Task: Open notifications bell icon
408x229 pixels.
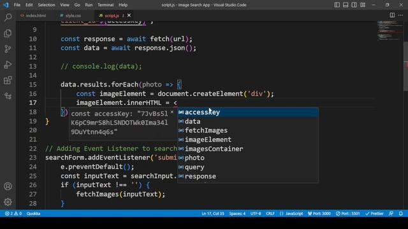Action: click(x=401, y=214)
